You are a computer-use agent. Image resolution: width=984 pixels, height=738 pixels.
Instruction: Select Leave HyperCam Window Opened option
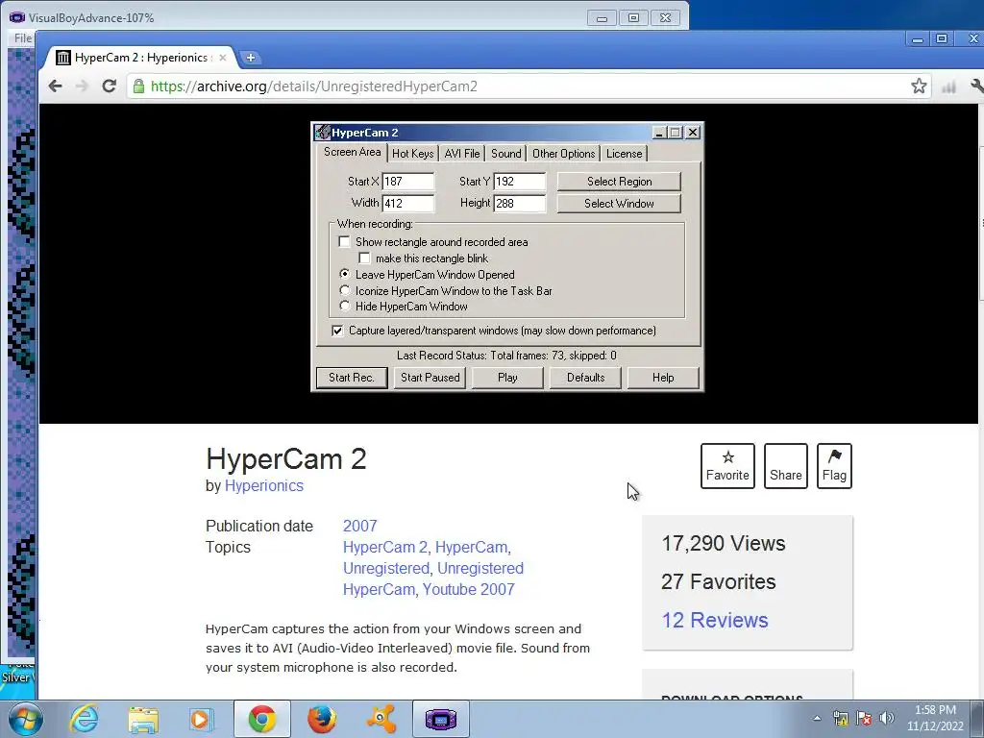pos(345,274)
